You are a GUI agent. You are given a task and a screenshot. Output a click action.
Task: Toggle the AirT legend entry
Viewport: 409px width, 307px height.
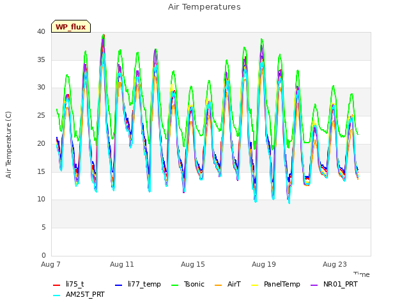228,284
